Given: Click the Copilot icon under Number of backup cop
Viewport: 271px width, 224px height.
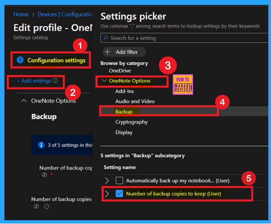Looking at the screenshot, I should [x=44, y=175].
